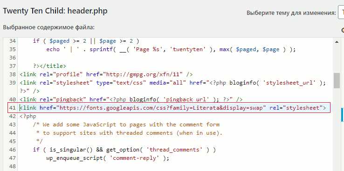Click the 'Выберите тему для изменения:' label
Screen dimensions: 344x171
[x=291, y=13]
